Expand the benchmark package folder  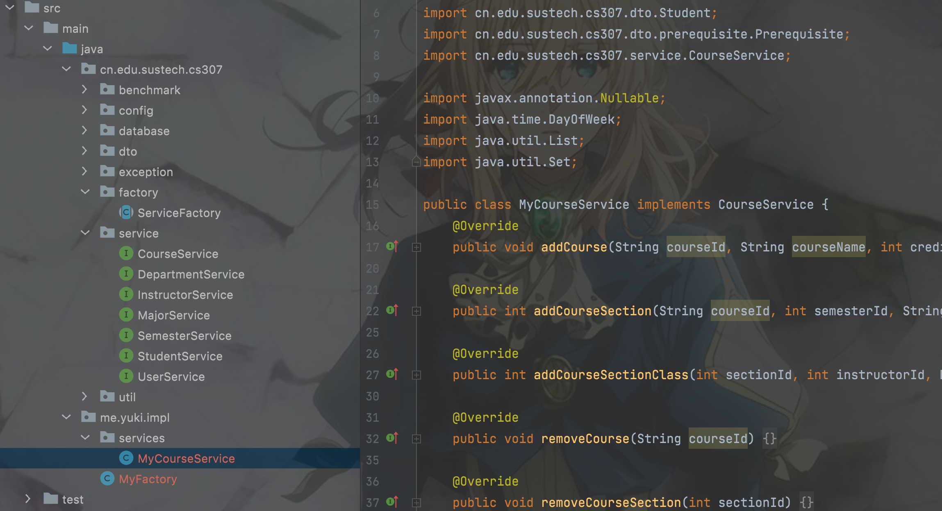coord(84,90)
